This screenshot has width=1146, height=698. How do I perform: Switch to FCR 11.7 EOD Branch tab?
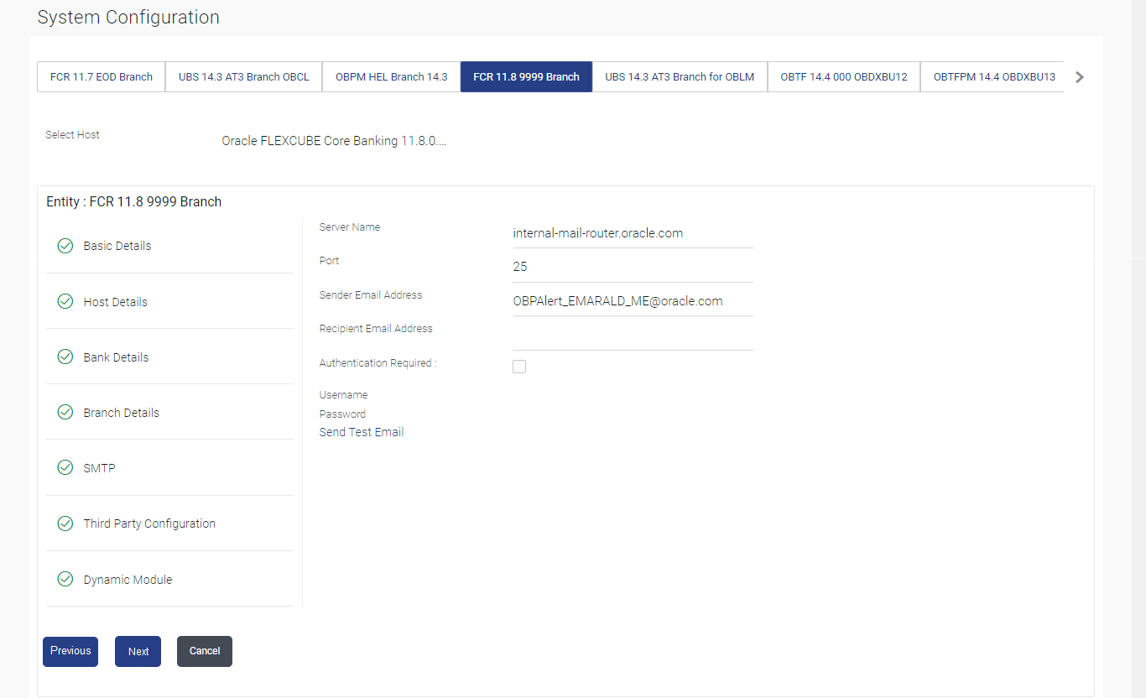102,76
